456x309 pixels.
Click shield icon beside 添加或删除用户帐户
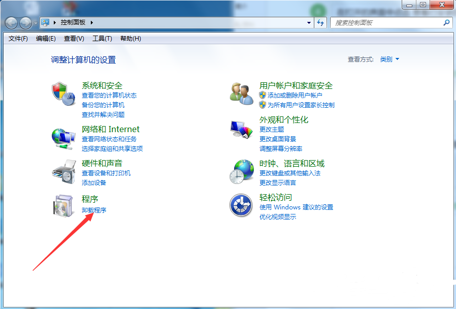point(263,95)
